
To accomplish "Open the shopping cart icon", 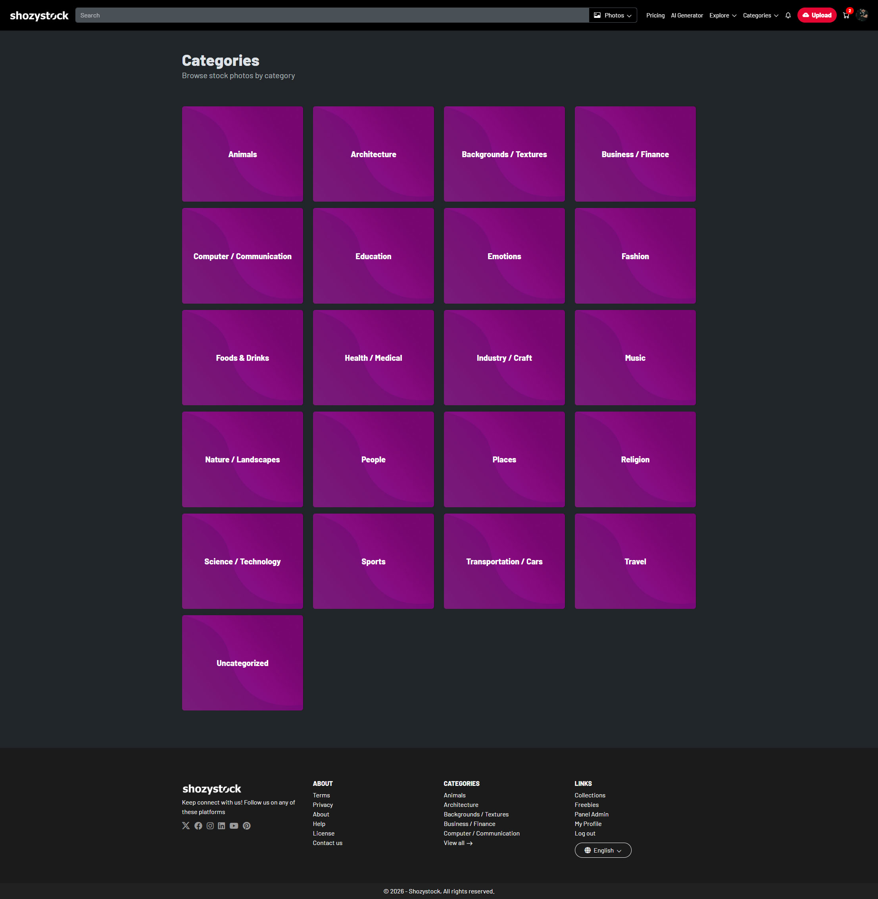I will point(846,15).
